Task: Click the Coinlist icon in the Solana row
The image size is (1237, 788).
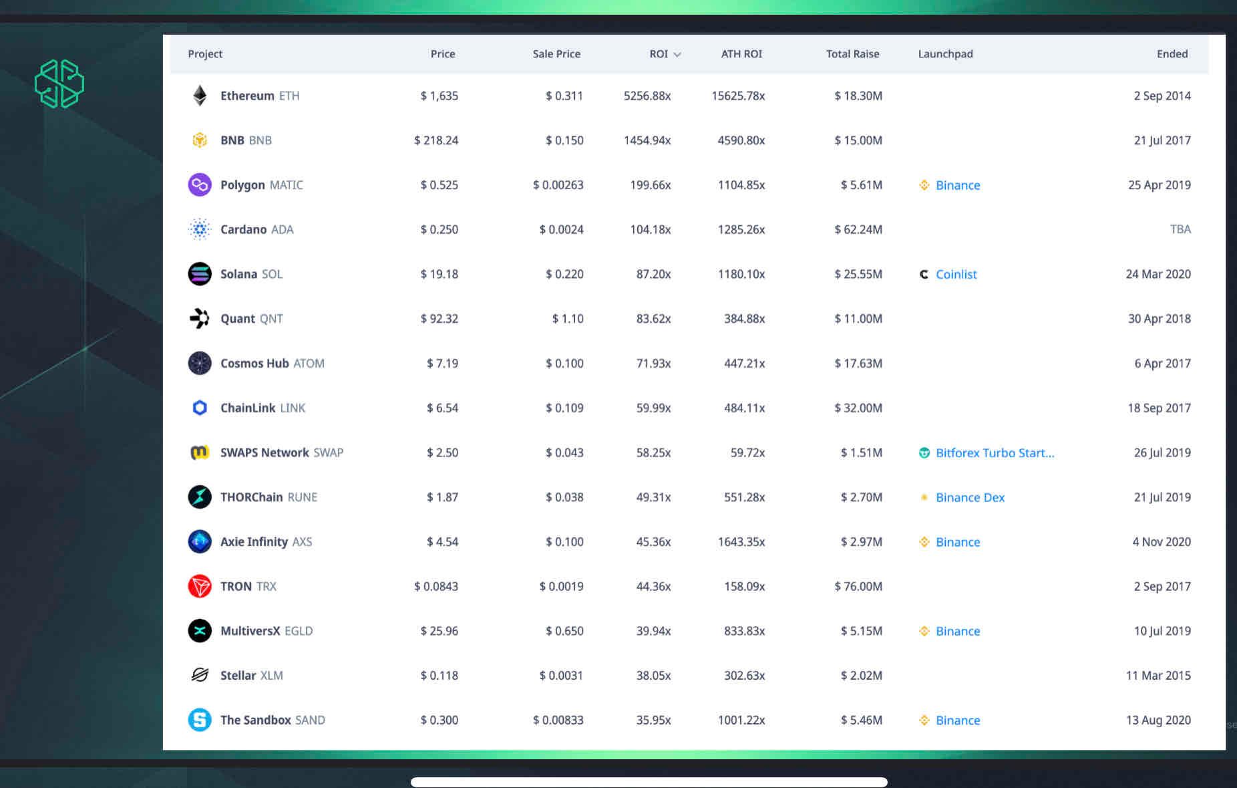Action: coord(924,274)
